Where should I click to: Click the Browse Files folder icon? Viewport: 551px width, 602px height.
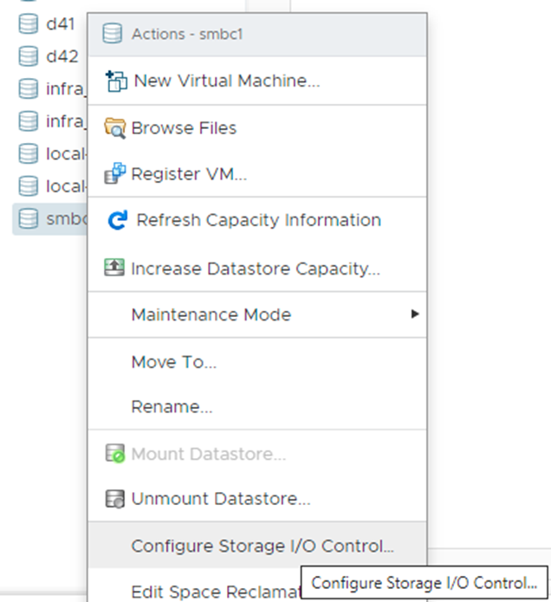tap(115, 128)
